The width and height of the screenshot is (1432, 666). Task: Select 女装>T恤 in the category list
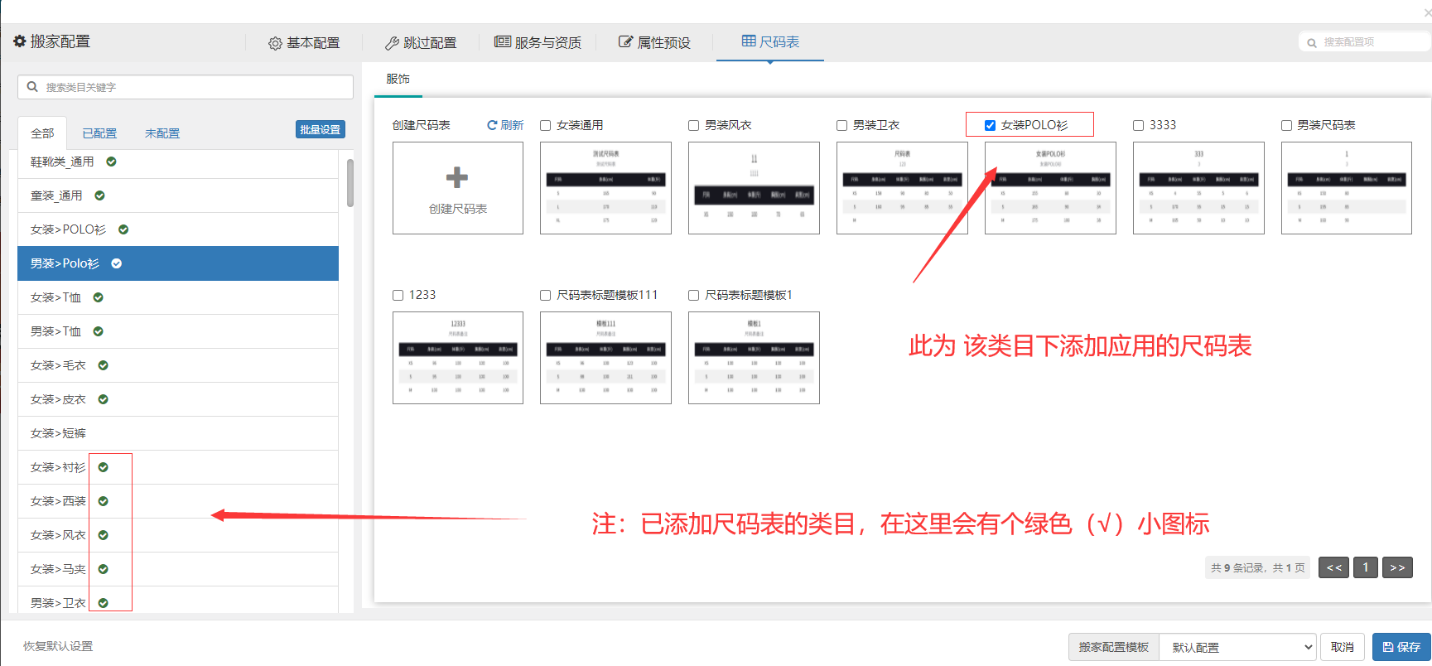(x=55, y=297)
